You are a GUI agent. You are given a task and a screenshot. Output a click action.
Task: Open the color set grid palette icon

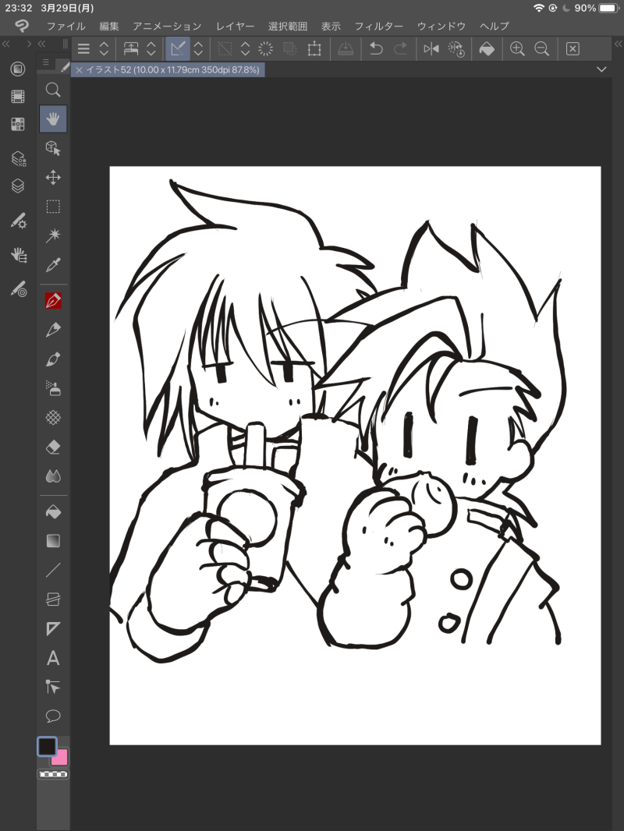18,124
